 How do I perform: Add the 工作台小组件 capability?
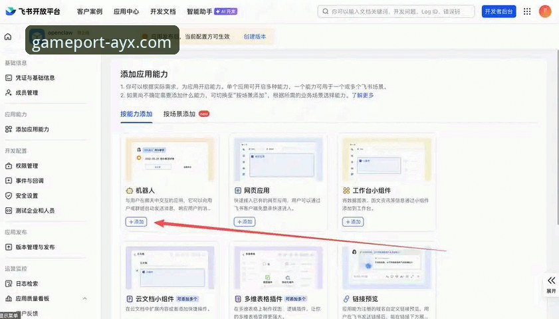[353, 222]
